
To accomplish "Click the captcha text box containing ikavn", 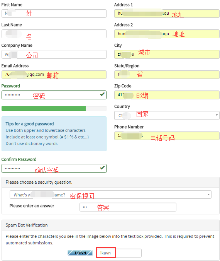I will [x=119, y=253].
